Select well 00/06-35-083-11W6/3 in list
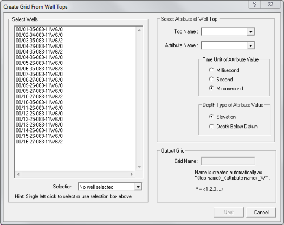Image resolution: width=284 pixels, height=225 pixels. tap(39, 69)
